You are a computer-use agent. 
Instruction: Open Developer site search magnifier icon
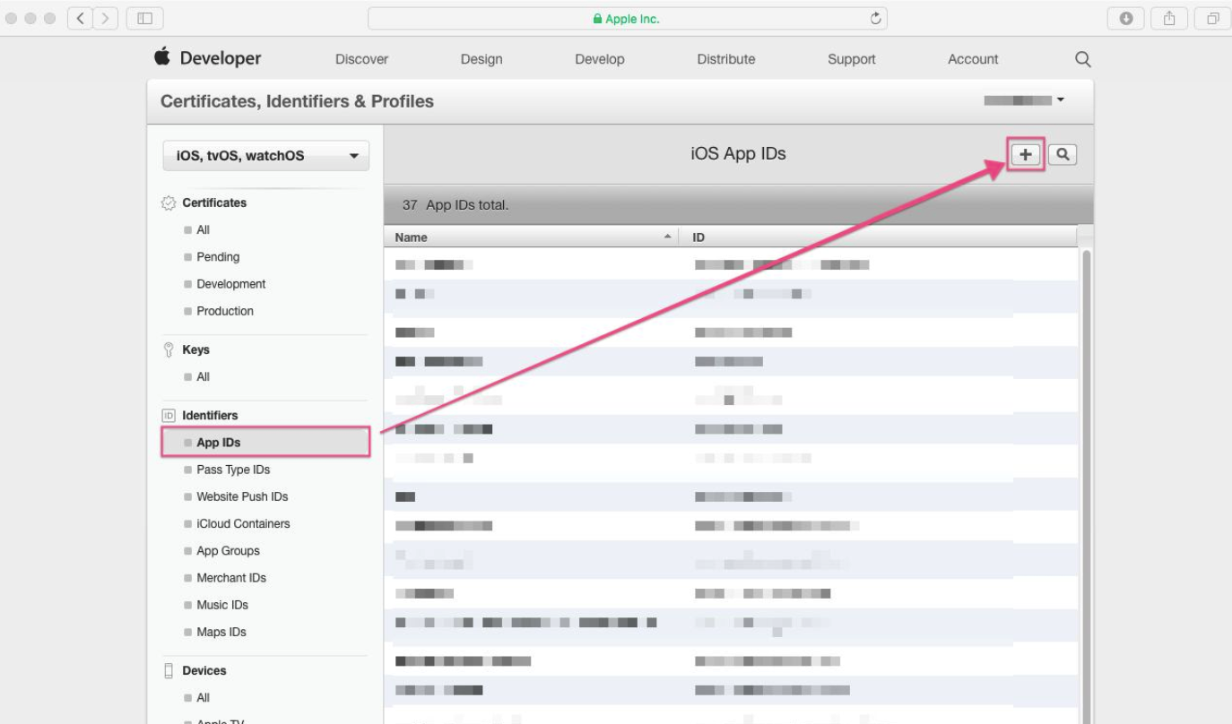tap(1082, 58)
